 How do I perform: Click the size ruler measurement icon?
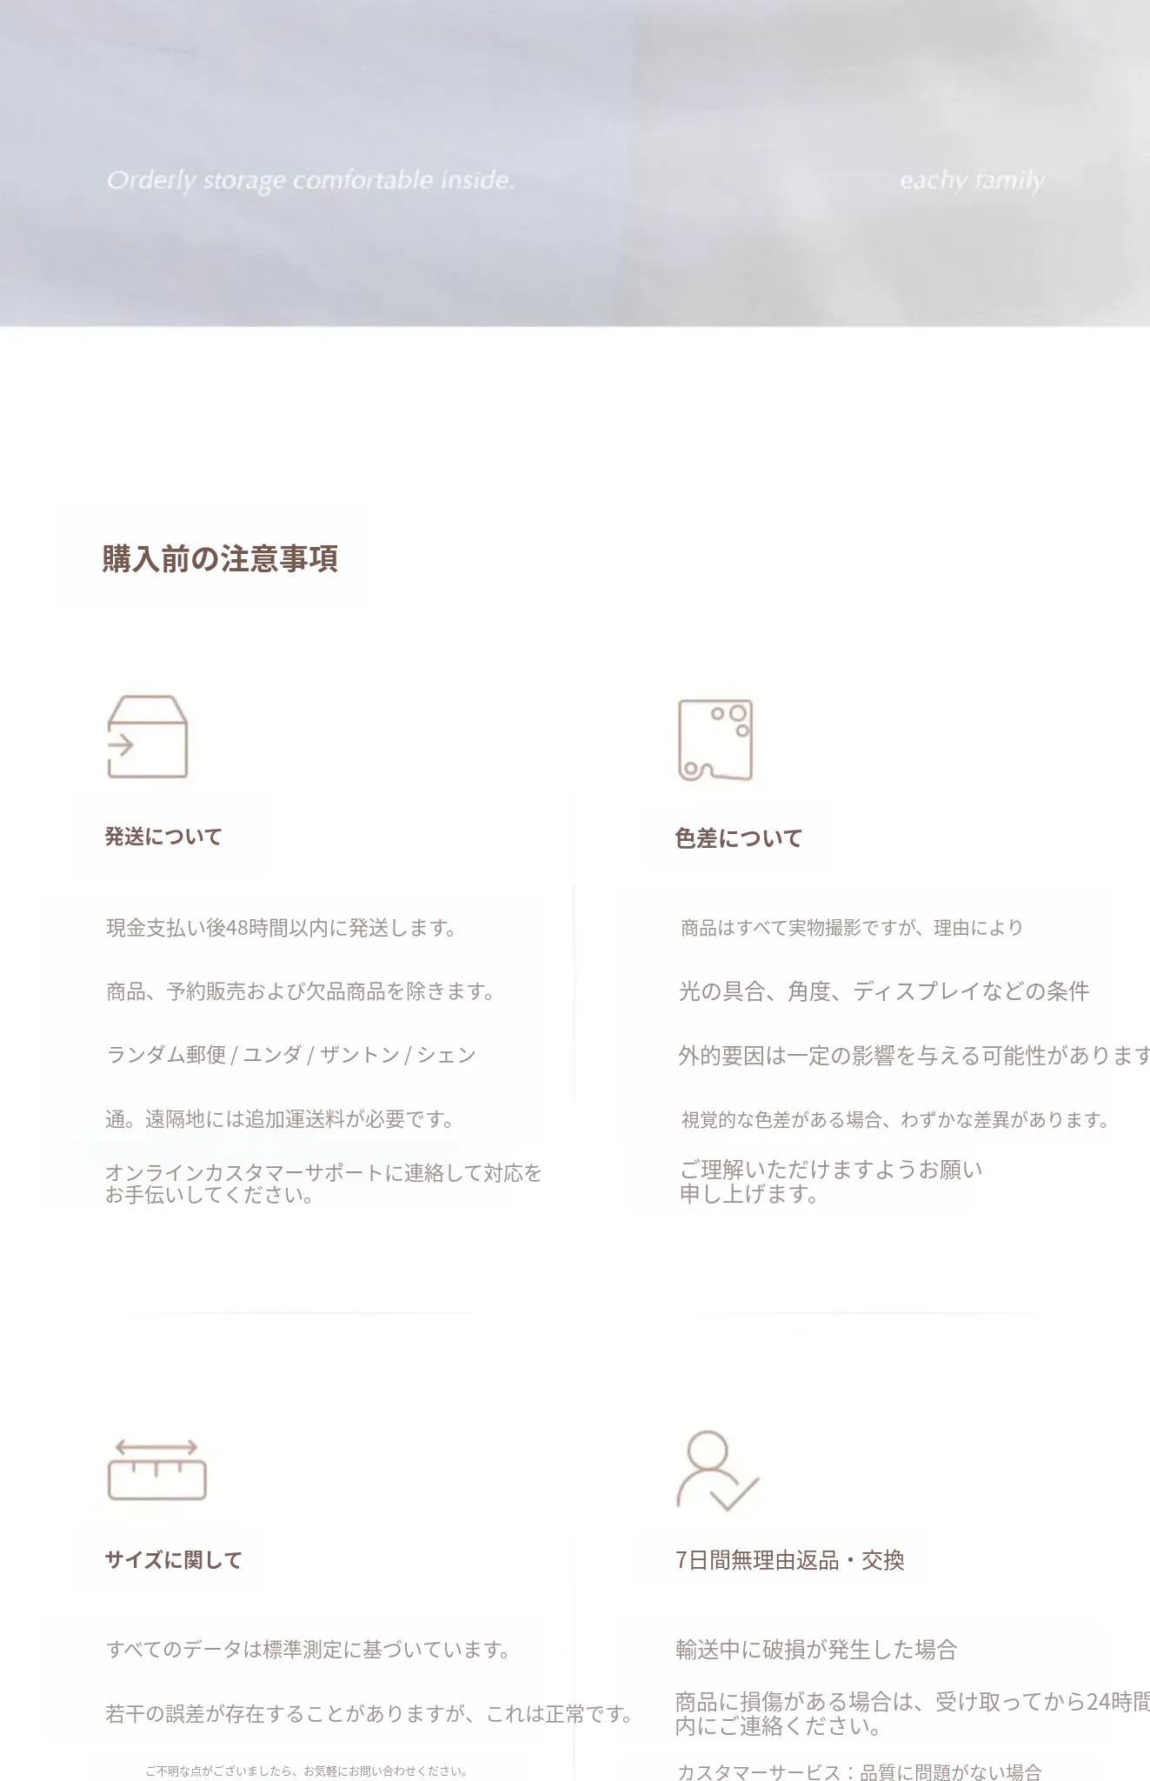156,1470
